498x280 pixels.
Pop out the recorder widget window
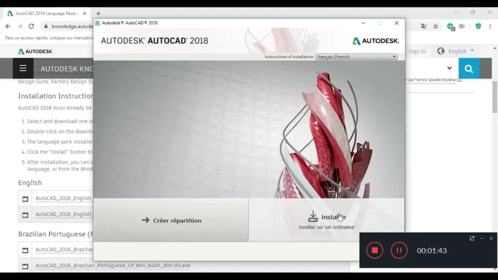tap(472, 238)
